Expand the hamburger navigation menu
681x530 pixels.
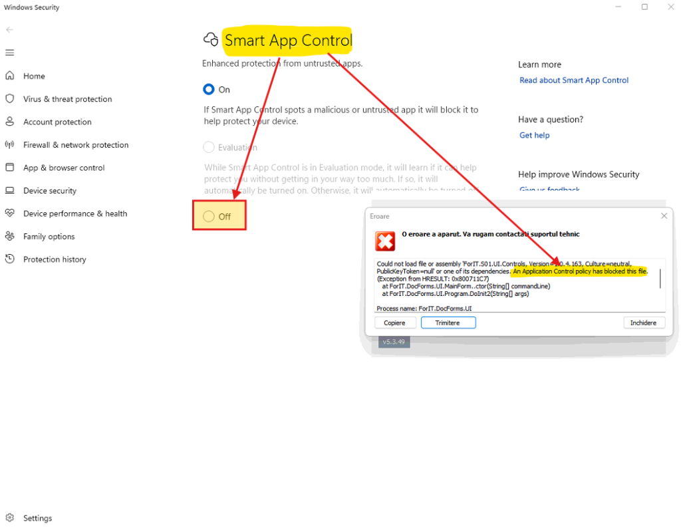pyautogui.click(x=9, y=53)
